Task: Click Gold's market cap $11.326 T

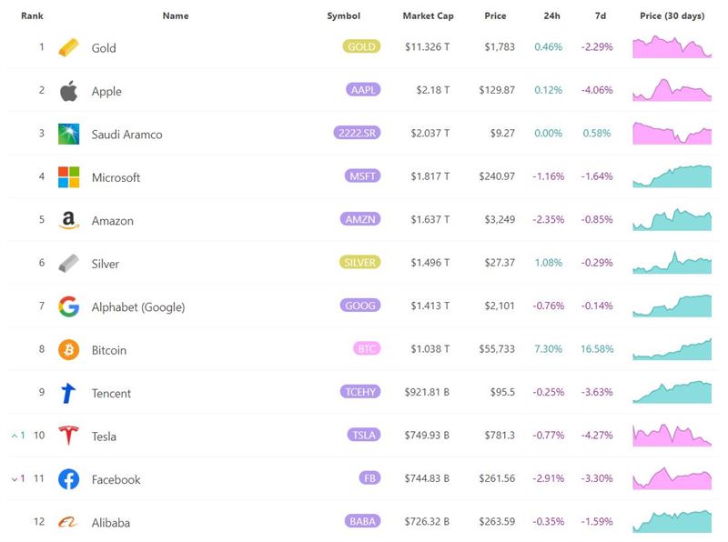Action: [x=427, y=47]
